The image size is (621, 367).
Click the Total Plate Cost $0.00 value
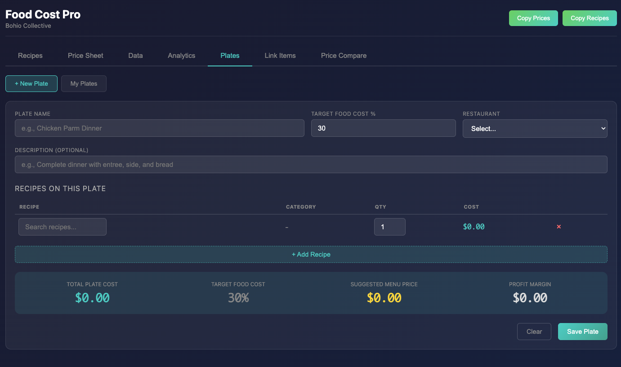(92, 298)
